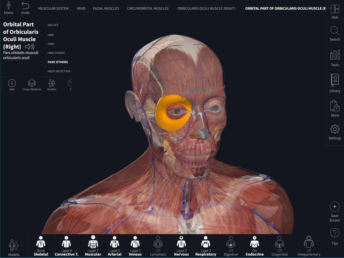The height and width of the screenshot is (258, 344).
Task: Enable the Integumentary system layer
Action: 309,246
